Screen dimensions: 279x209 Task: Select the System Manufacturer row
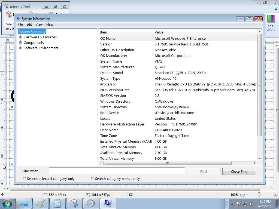[178, 67]
